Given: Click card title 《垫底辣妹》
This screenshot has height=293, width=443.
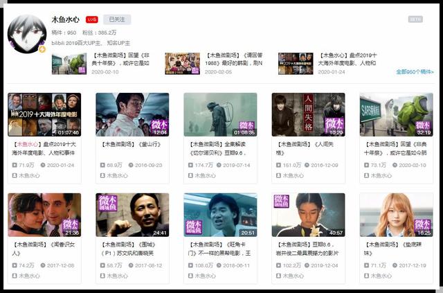Looking at the screenshot, I should 392,249.
